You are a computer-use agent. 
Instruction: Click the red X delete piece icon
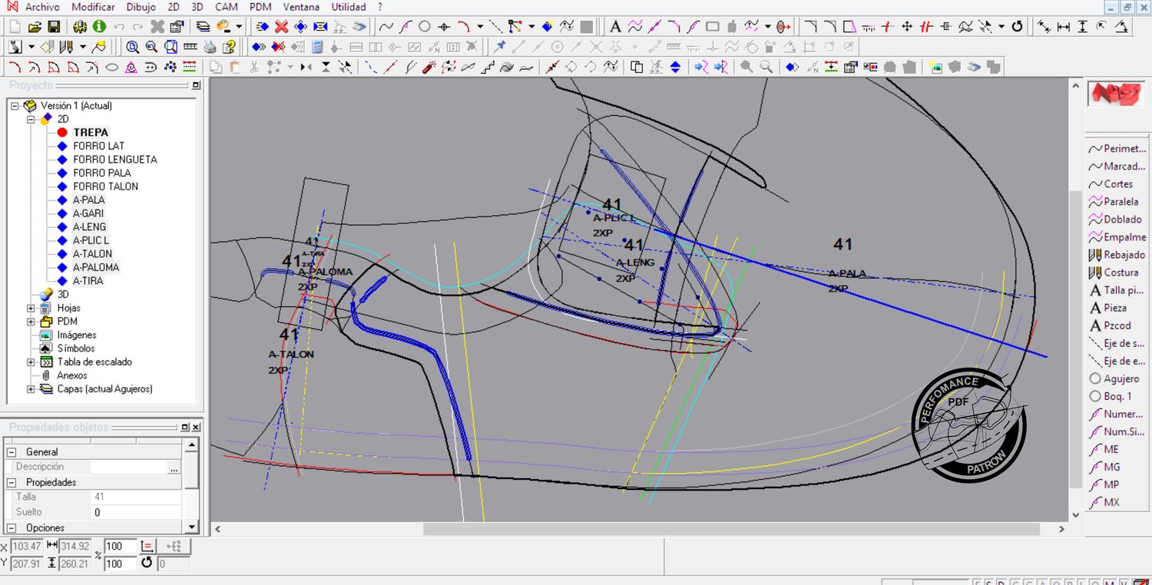pyautogui.click(x=281, y=27)
